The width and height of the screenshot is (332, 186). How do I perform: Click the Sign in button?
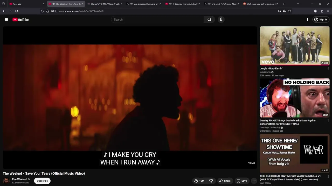[x=320, y=20]
